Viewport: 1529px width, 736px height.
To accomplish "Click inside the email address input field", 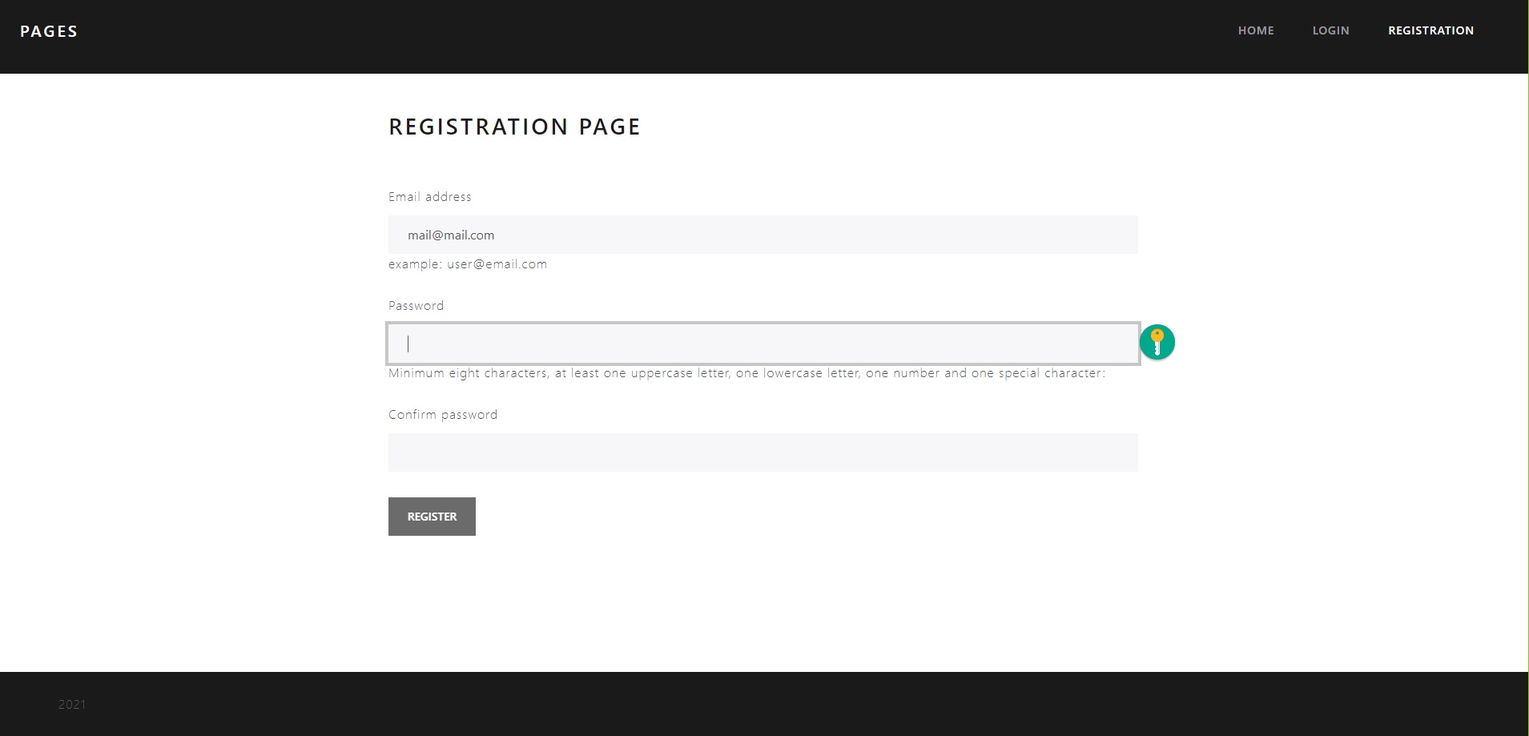I will coord(762,235).
